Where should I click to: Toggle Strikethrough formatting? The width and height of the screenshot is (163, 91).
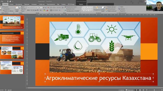[36, 10]
